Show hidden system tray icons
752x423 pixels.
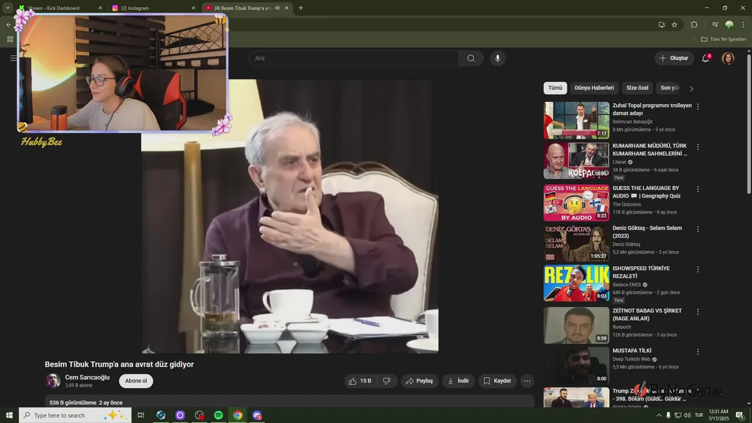click(659, 415)
